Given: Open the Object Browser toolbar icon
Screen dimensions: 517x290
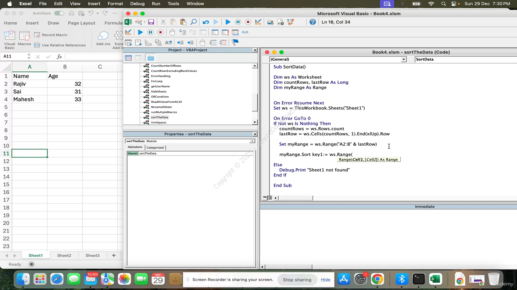Looking at the screenshot, I should tap(290, 22).
